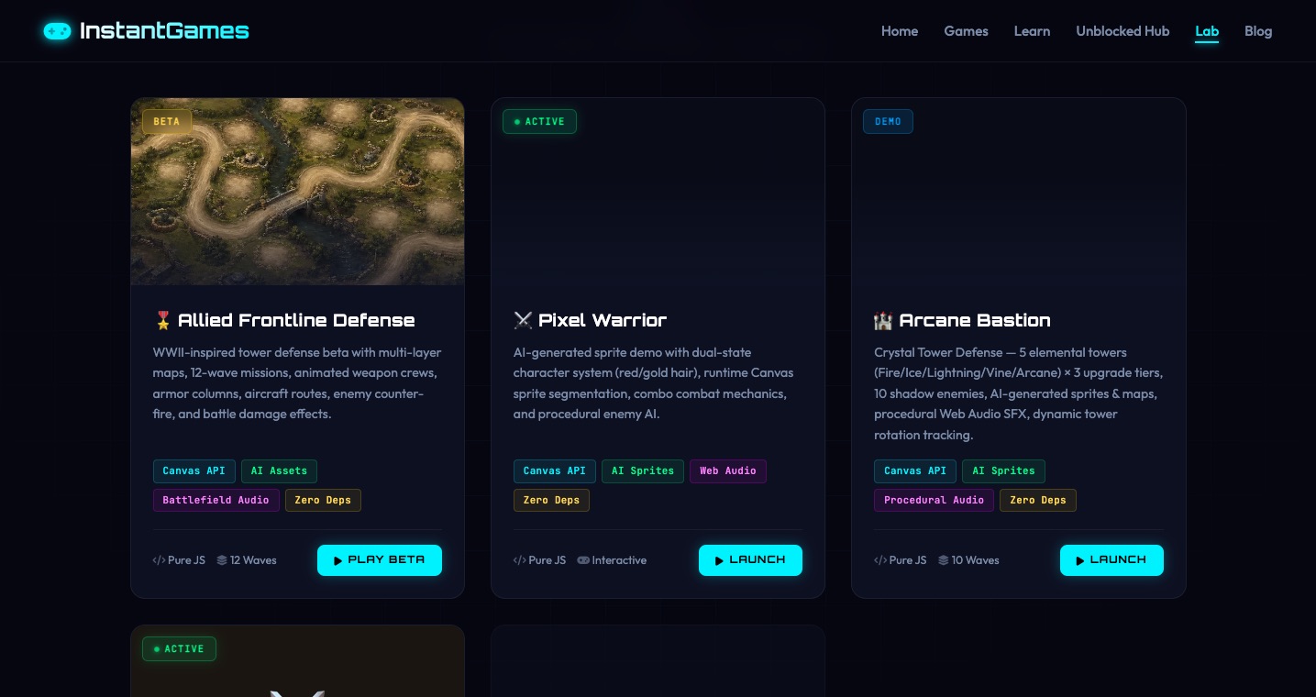The width and height of the screenshot is (1316, 697).
Task: Go to the Learn section
Action: click(x=1032, y=31)
